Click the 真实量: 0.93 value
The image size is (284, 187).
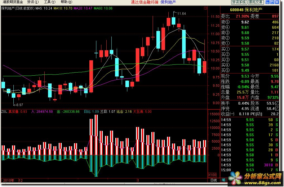point(18,112)
